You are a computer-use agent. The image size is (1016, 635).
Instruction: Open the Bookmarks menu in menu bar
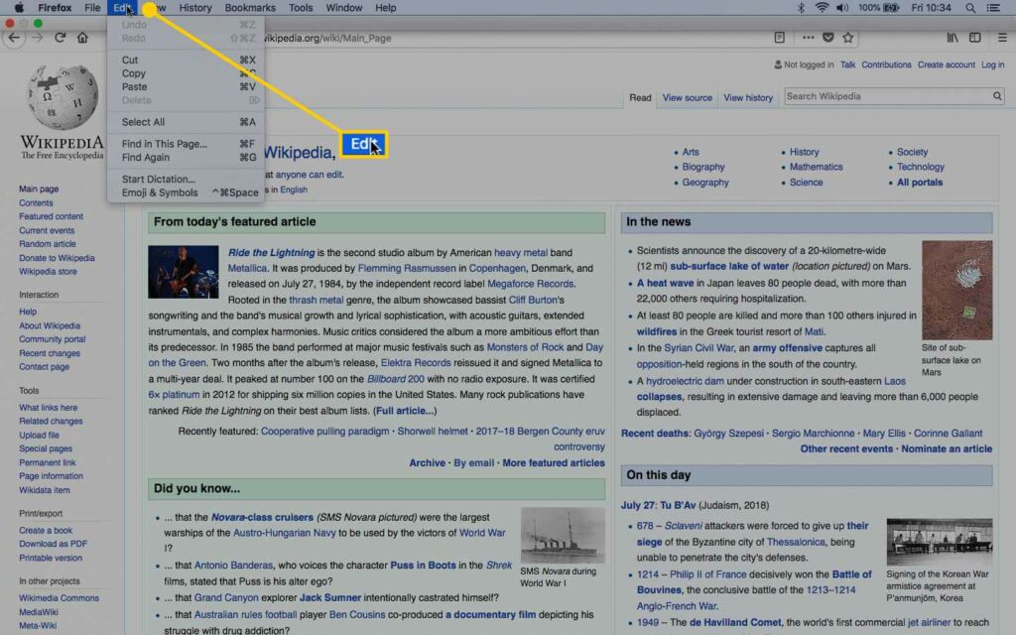(x=250, y=8)
